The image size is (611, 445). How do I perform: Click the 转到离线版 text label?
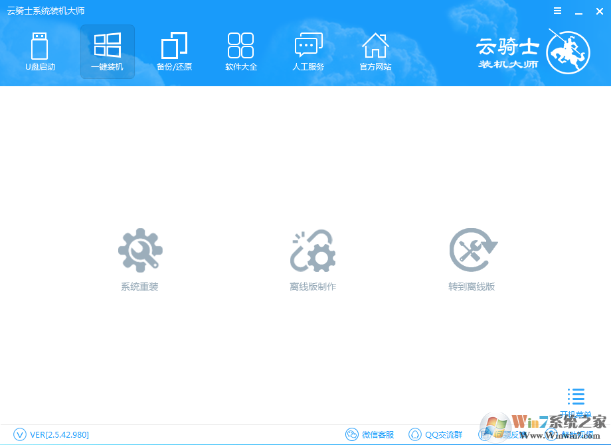pos(472,286)
